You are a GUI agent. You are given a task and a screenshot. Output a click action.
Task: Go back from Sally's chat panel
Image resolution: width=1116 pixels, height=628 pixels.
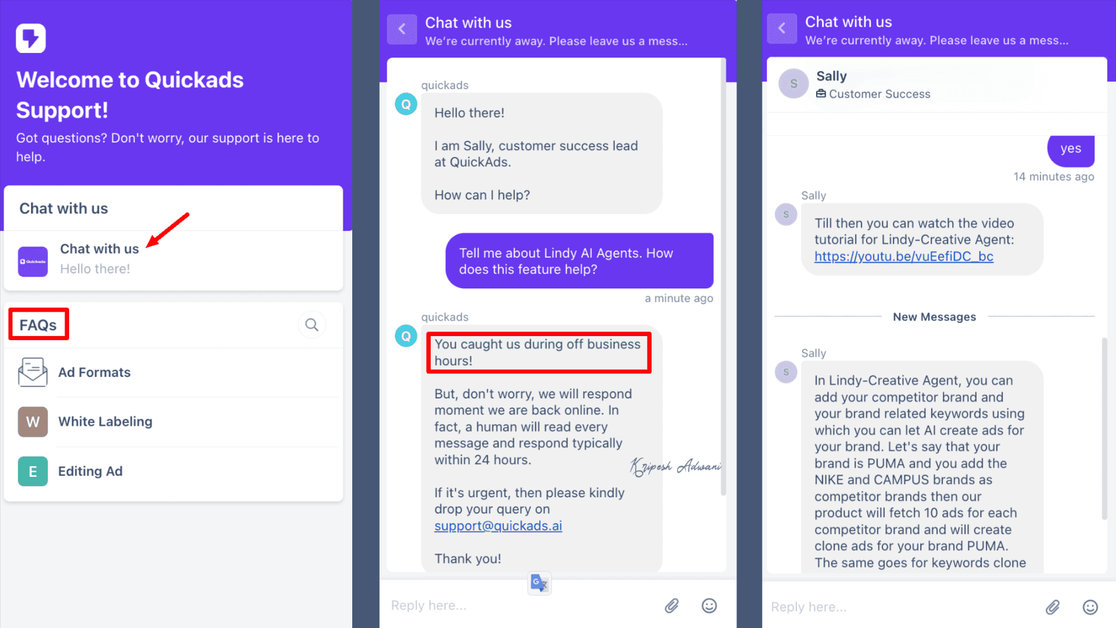tap(782, 28)
